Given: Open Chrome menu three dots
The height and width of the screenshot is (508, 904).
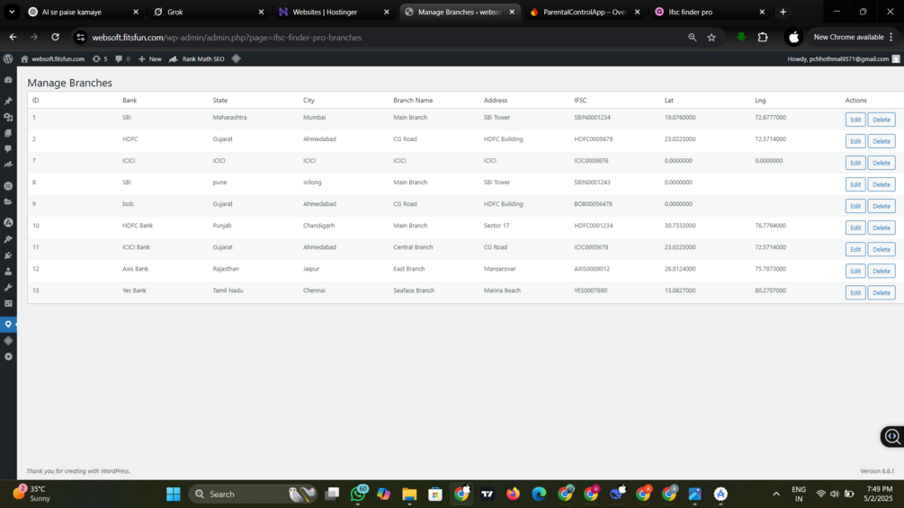Looking at the screenshot, I should click(891, 37).
